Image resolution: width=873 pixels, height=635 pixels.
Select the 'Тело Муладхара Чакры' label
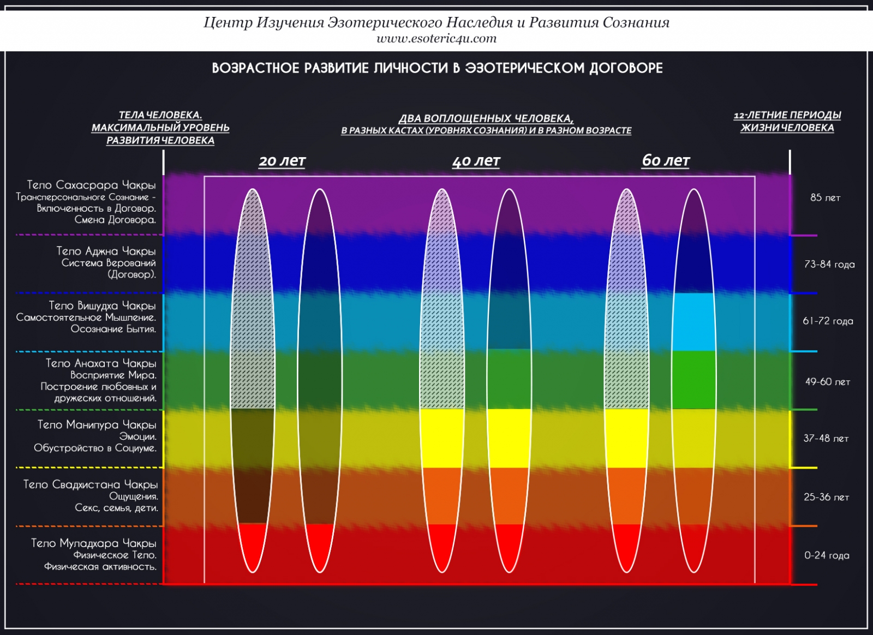(93, 543)
